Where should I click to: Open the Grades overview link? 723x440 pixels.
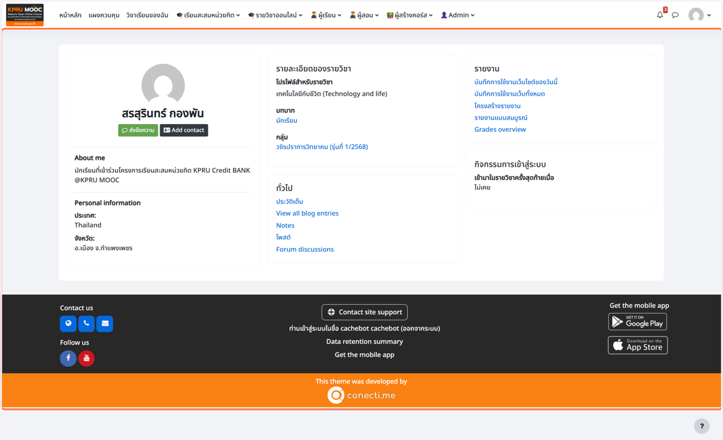500,129
